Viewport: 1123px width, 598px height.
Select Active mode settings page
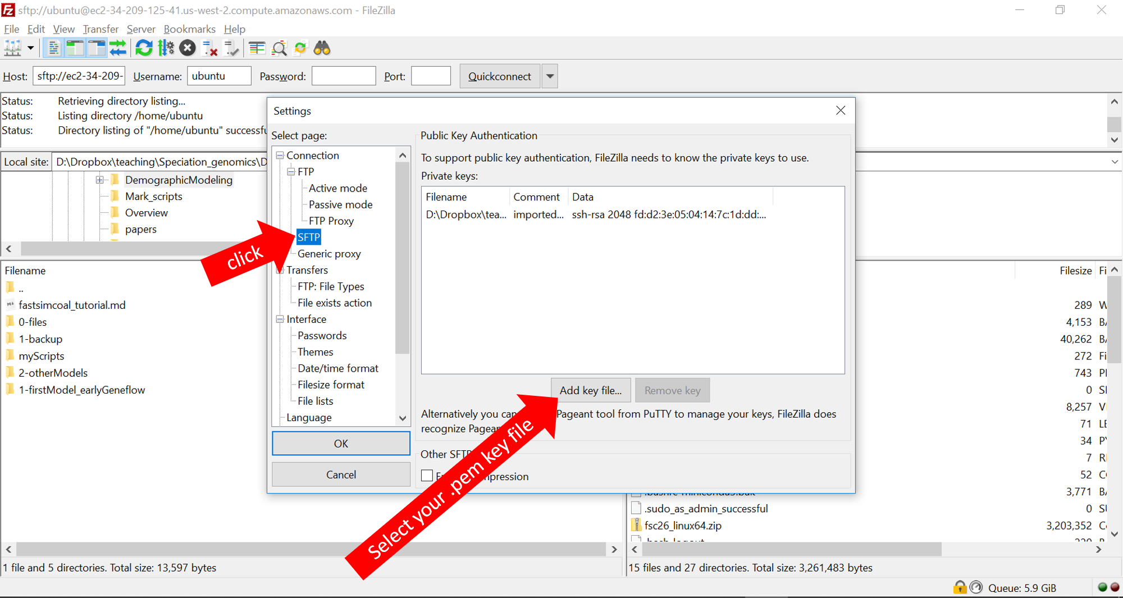coord(338,188)
